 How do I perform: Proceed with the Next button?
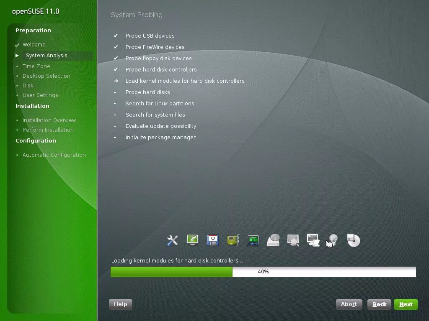pos(406,304)
